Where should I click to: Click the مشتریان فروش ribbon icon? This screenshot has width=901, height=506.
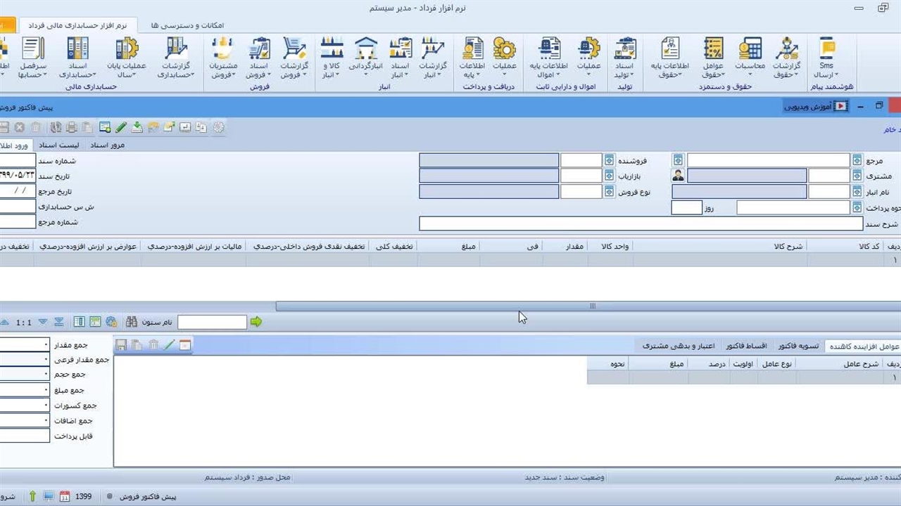click(x=222, y=58)
